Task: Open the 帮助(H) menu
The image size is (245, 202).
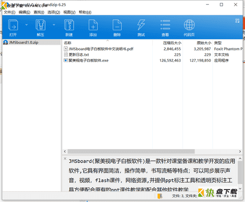Action: click(x=85, y=12)
